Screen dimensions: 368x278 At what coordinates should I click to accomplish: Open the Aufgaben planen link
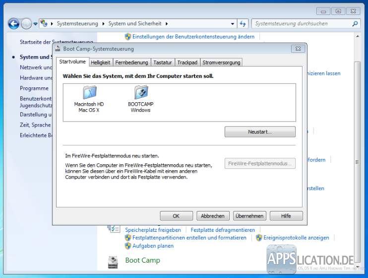pos(153,246)
